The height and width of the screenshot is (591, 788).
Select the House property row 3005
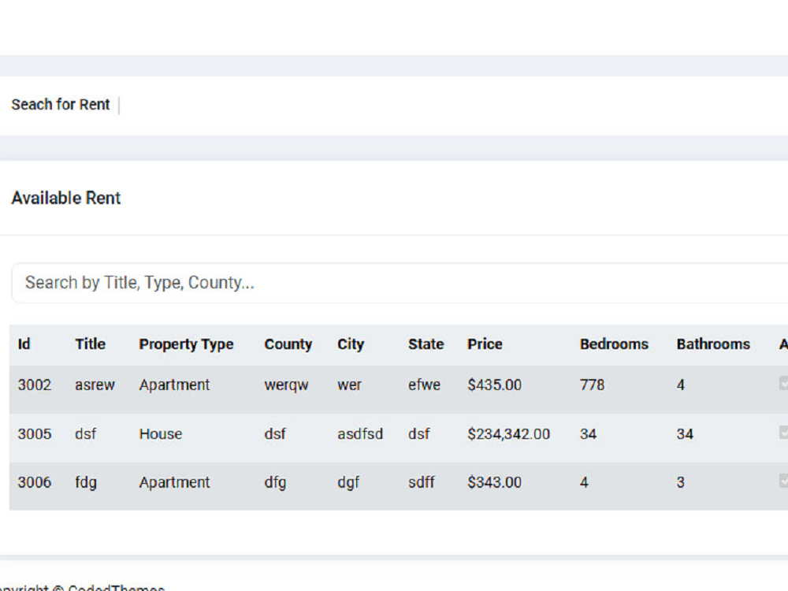(399, 433)
